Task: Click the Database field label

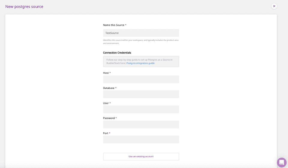Action: (x=109, y=88)
